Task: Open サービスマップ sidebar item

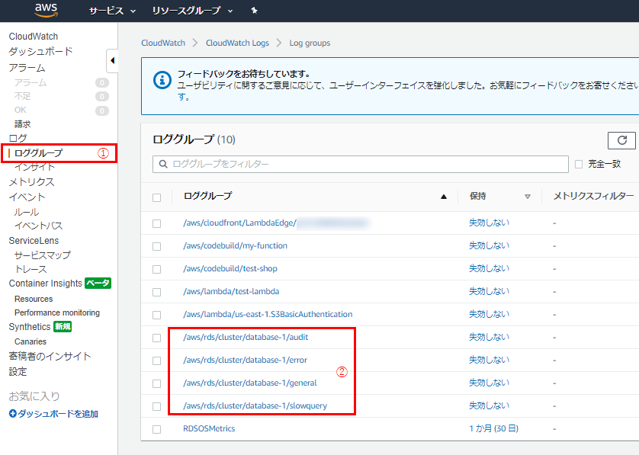Action: (43, 255)
